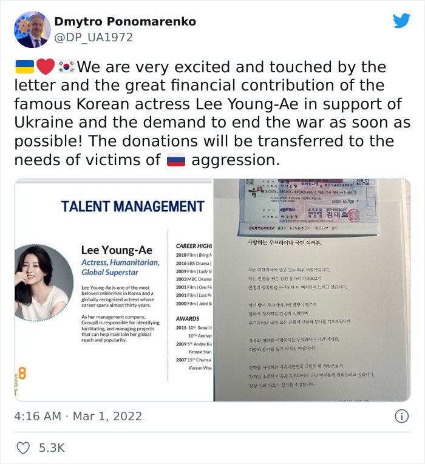Image resolution: width=425 pixels, height=464 pixels.
Task: Click the tweet body text
Action: [212, 114]
